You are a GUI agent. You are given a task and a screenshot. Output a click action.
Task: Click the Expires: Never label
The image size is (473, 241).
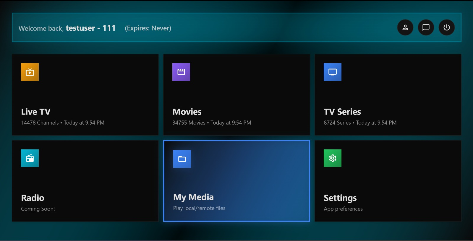148,28
